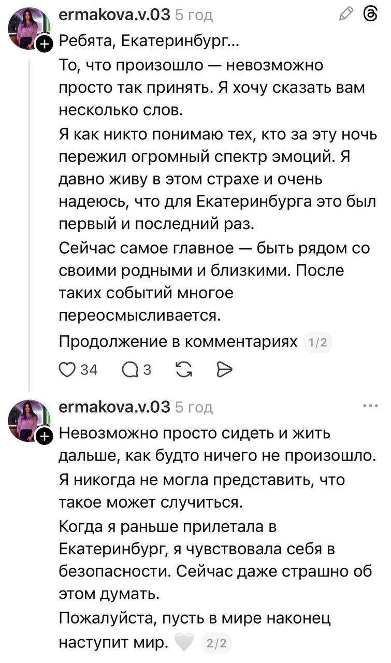391x663 pixels.
Task: Share the first post via paper plane
Action: click(x=224, y=369)
